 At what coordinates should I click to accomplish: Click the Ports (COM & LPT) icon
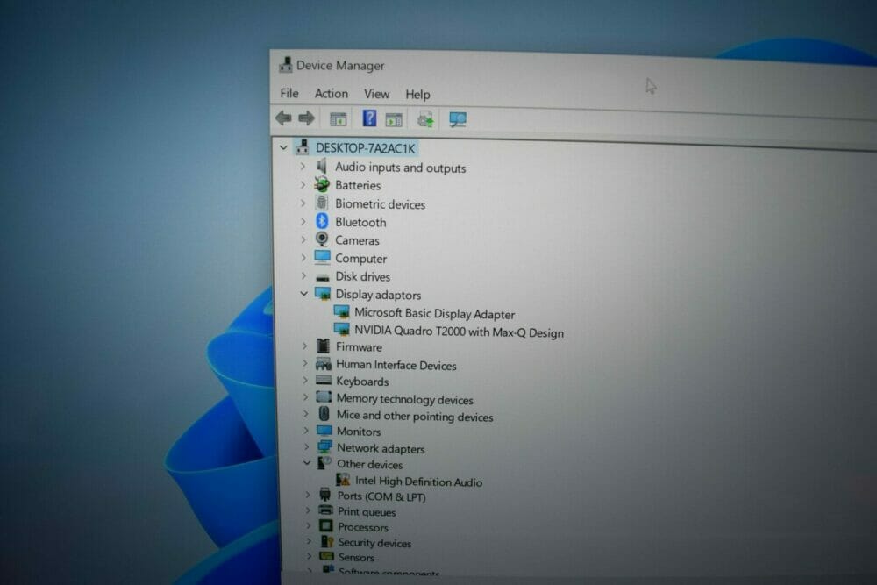click(x=325, y=495)
